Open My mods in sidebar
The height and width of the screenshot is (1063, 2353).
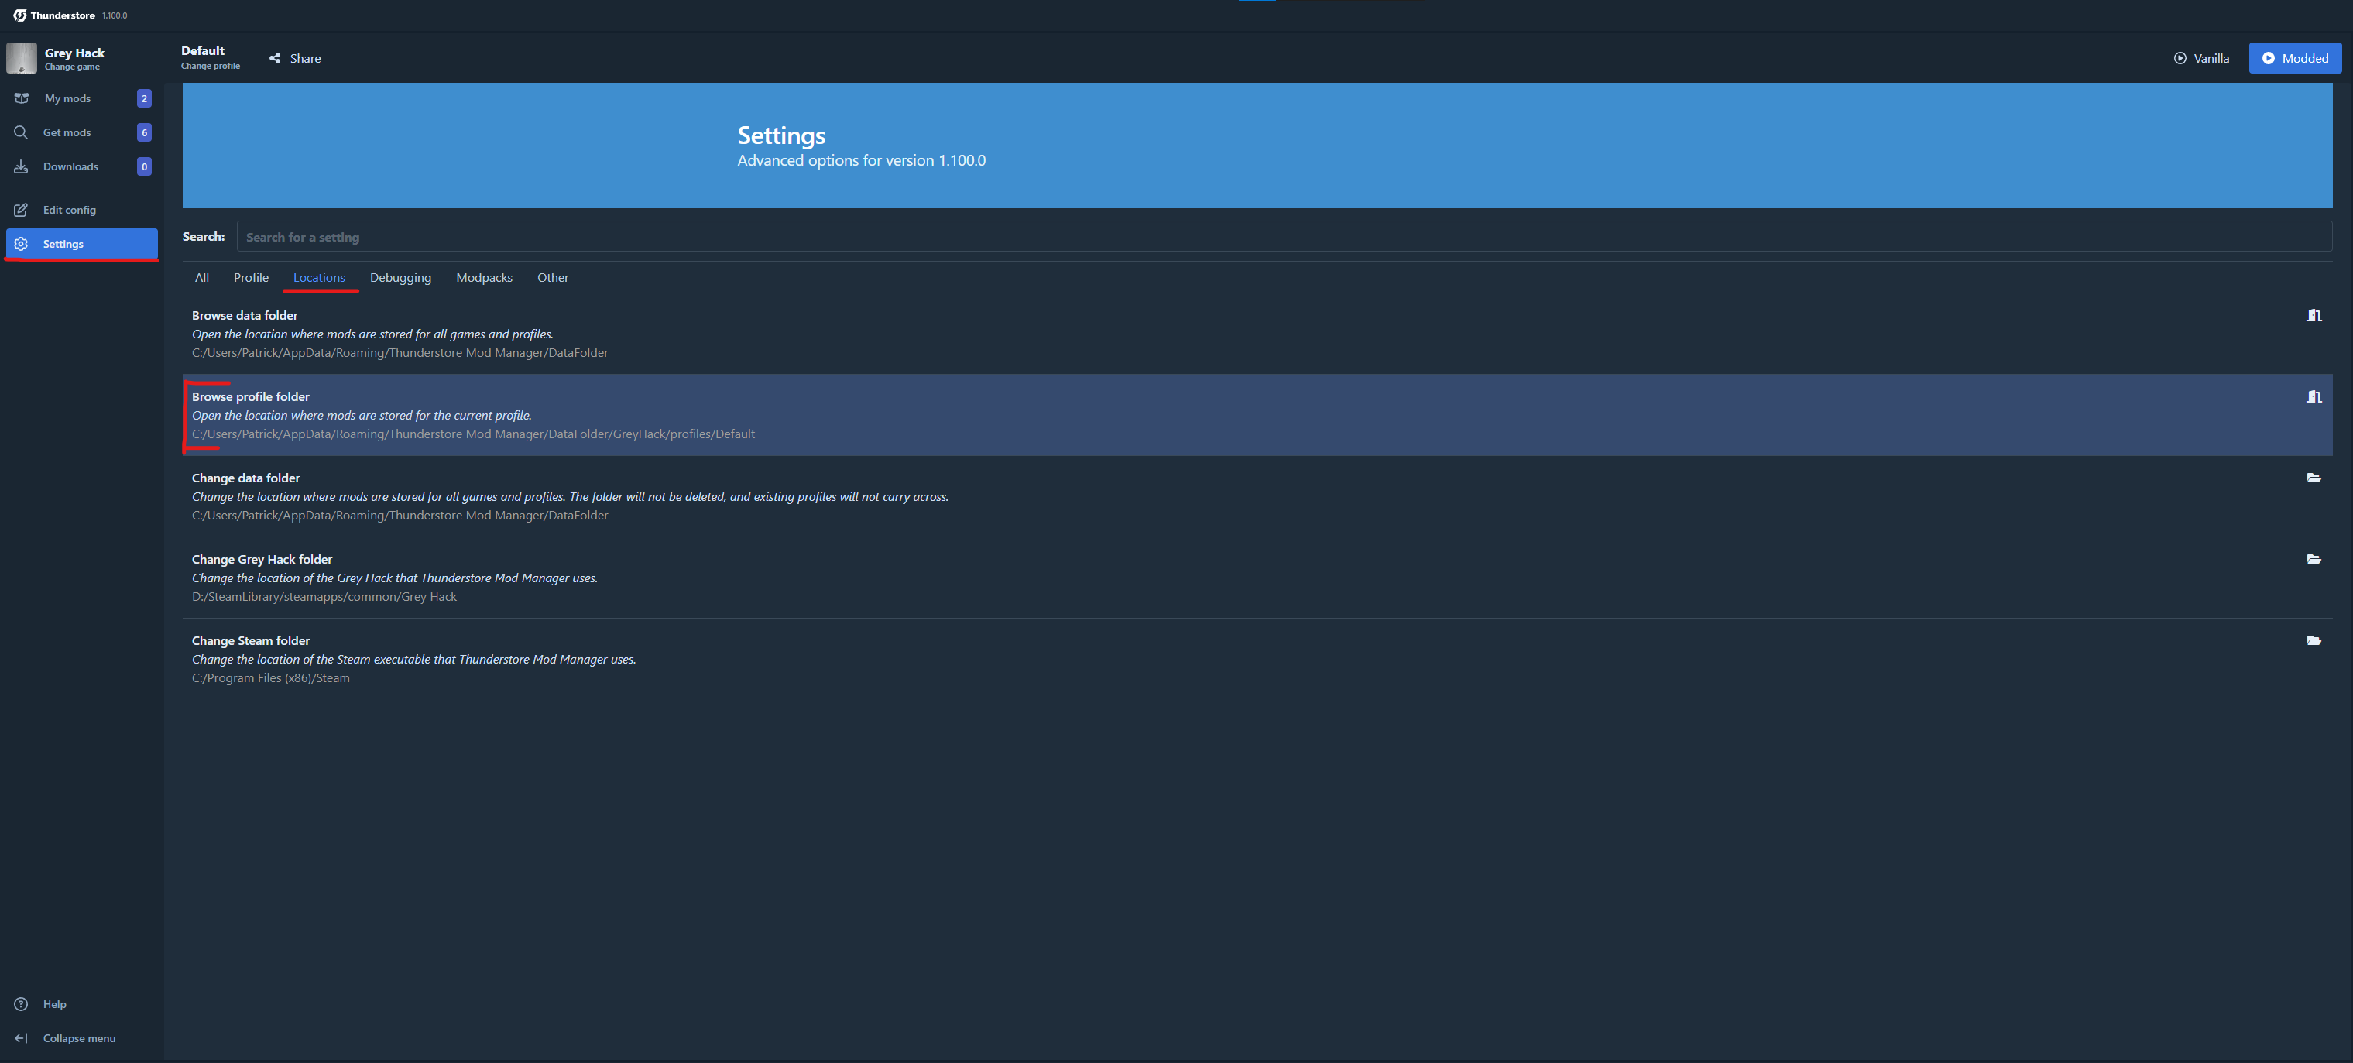tap(67, 98)
